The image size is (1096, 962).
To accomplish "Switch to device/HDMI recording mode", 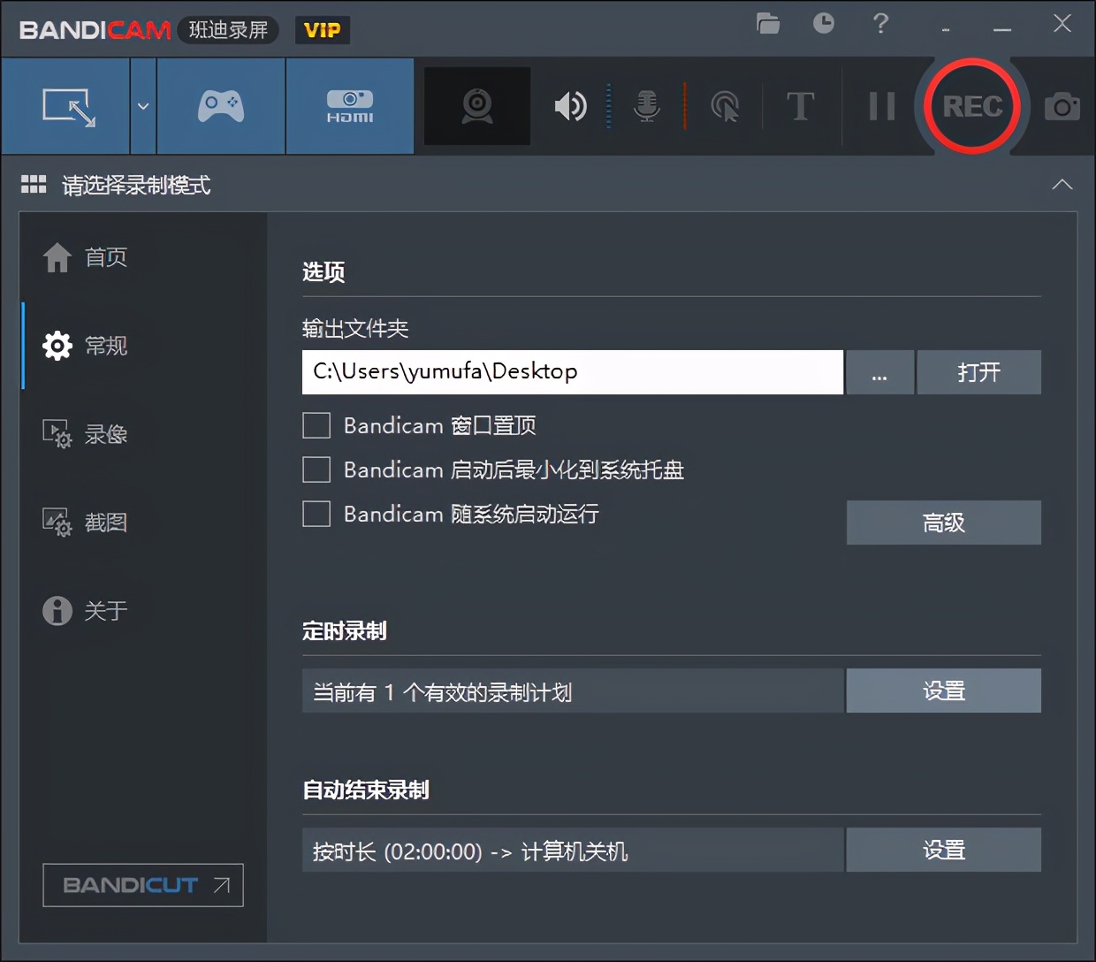I will [350, 106].
